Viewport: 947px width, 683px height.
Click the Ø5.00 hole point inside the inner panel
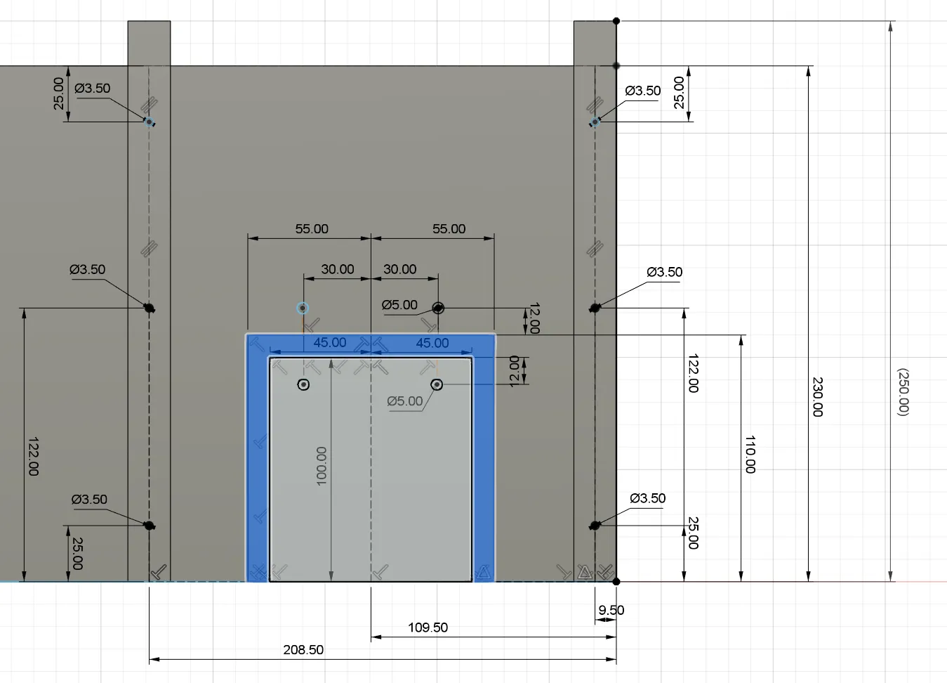point(437,384)
